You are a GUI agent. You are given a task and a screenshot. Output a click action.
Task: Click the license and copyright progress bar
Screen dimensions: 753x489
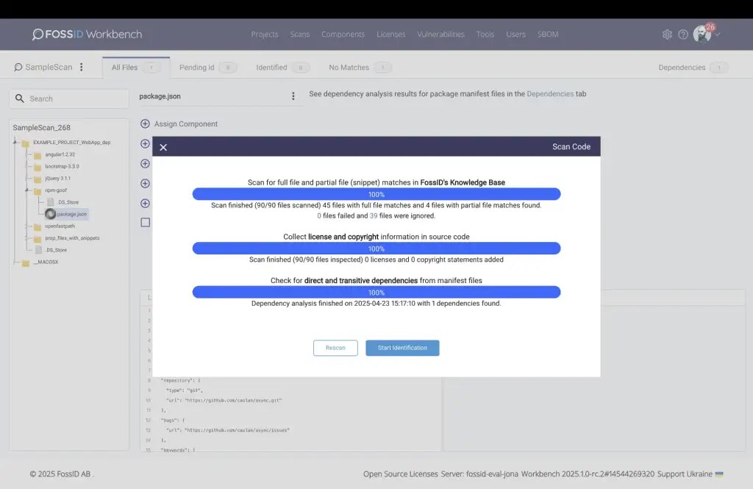(x=376, y=249)
